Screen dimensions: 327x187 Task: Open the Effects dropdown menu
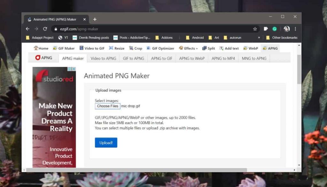click(x=188, y=48)
